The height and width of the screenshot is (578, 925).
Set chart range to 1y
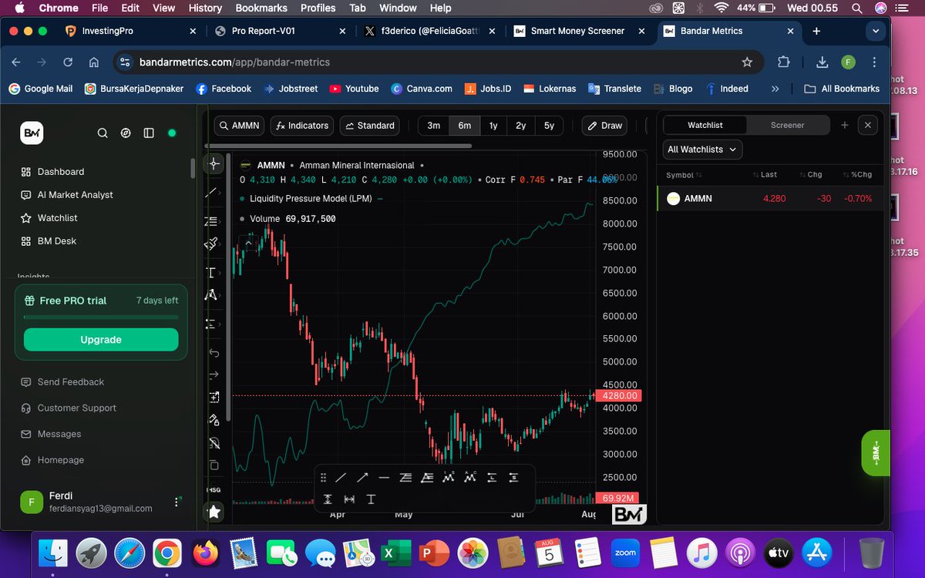click(493, 126)
